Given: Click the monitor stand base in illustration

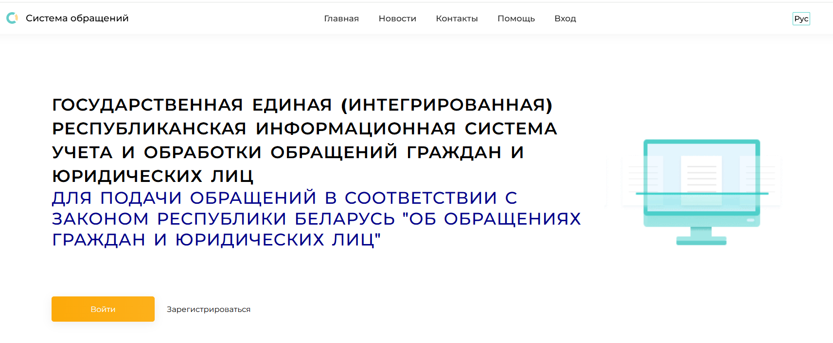Looking at the screenshot, I should [701, 241].
